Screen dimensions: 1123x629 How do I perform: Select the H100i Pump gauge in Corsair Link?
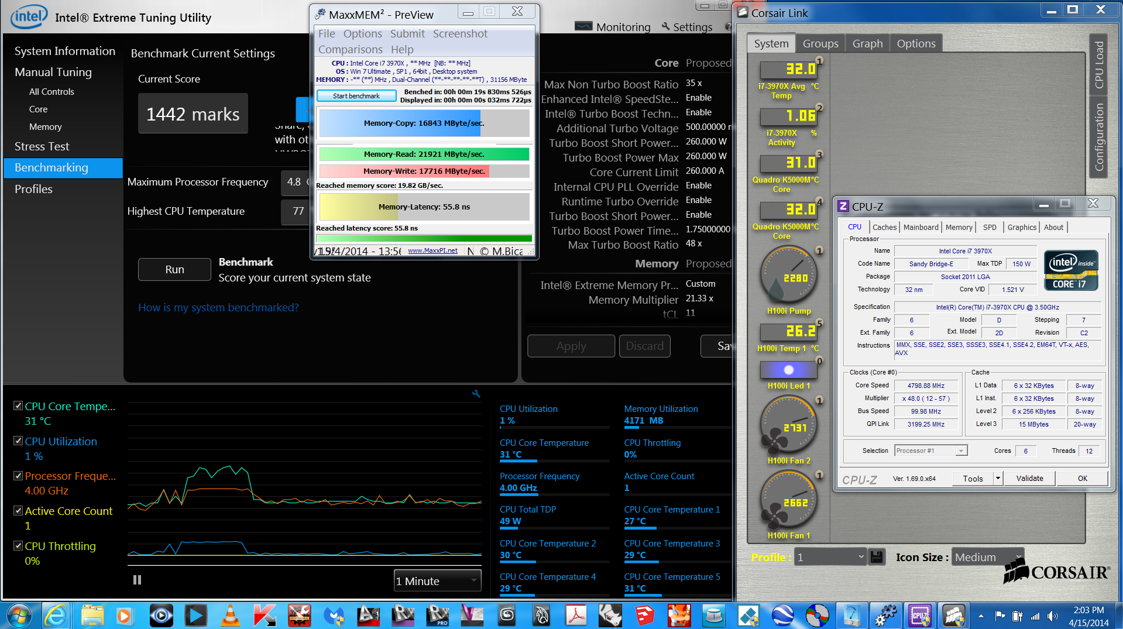788,274
